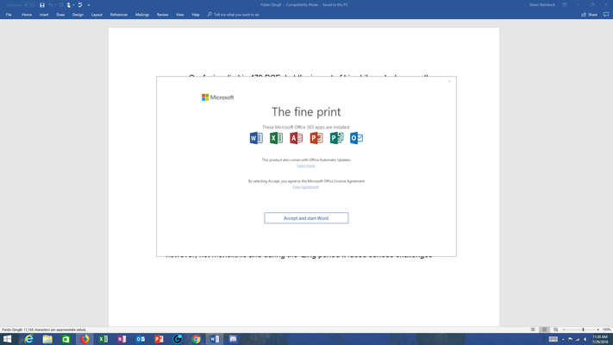
Task: Open File Explorer from taskbar
Action: (47, 339)
